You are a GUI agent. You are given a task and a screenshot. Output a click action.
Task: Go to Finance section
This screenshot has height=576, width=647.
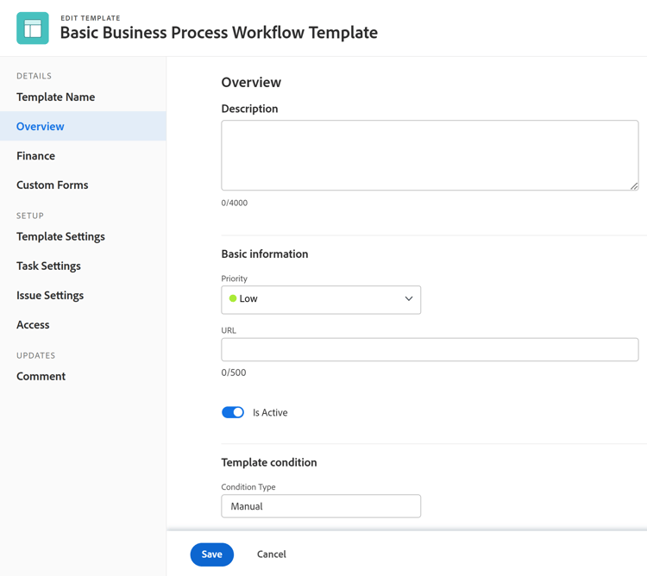click(x=36, y=156)
